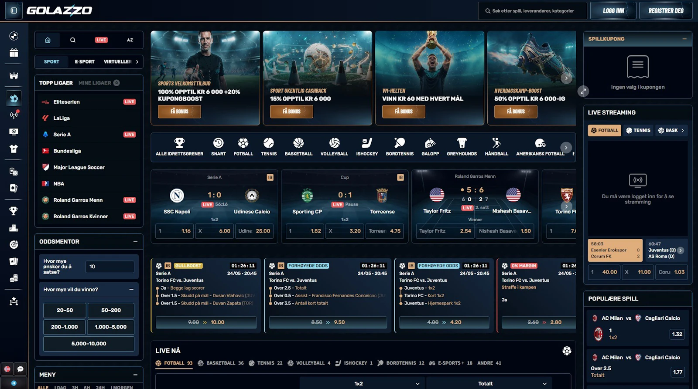Open the Eliteserien league

click(89, 102)
